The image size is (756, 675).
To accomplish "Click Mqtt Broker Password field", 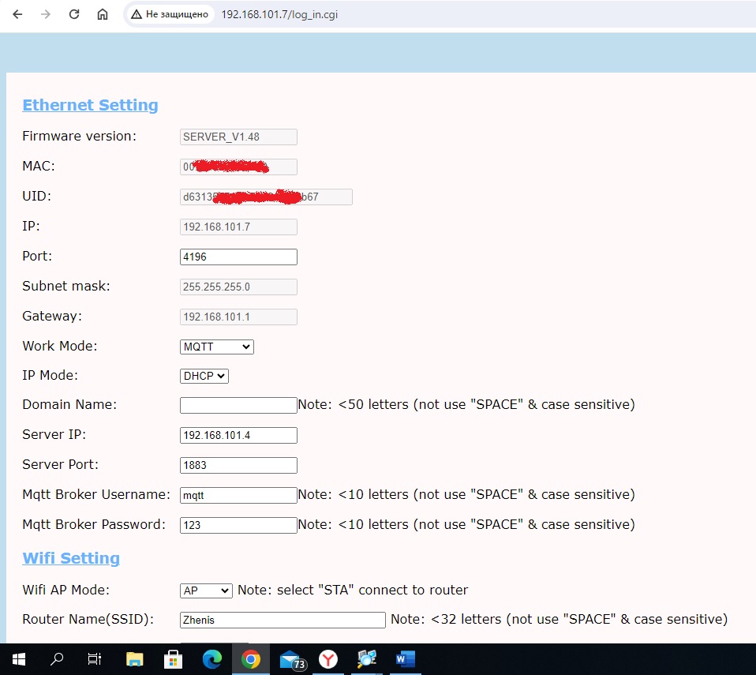I will click(x=238, y=525).
